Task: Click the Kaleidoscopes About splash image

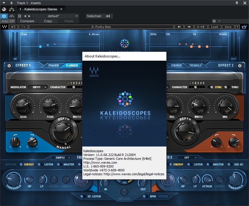Action: click(x=124, y=104)
